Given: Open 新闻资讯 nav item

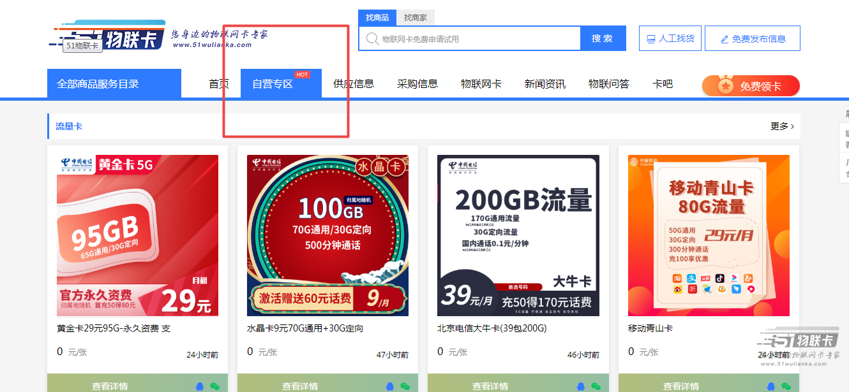Looking at the screenshot, I should [x=545, y=83].
